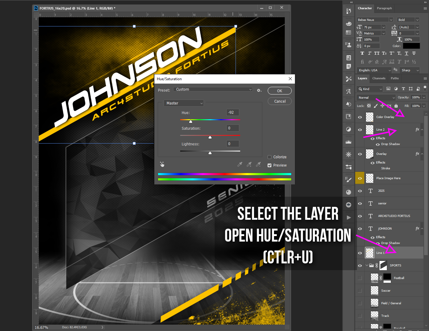Open the Histogram panel icon

[x=348, y=142]
